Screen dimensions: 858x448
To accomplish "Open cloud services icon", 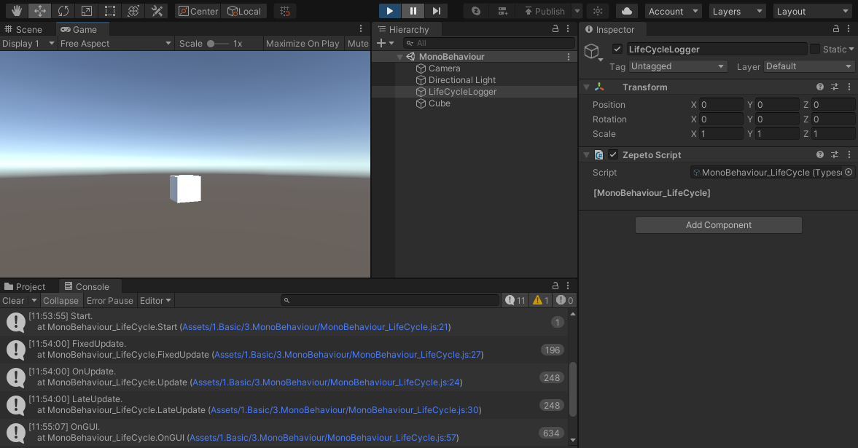I will pos(627,11).
